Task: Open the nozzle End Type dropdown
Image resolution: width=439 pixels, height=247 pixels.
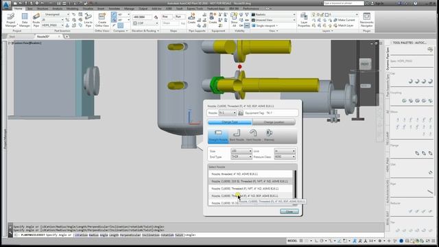Action: [x=241, y=157]
